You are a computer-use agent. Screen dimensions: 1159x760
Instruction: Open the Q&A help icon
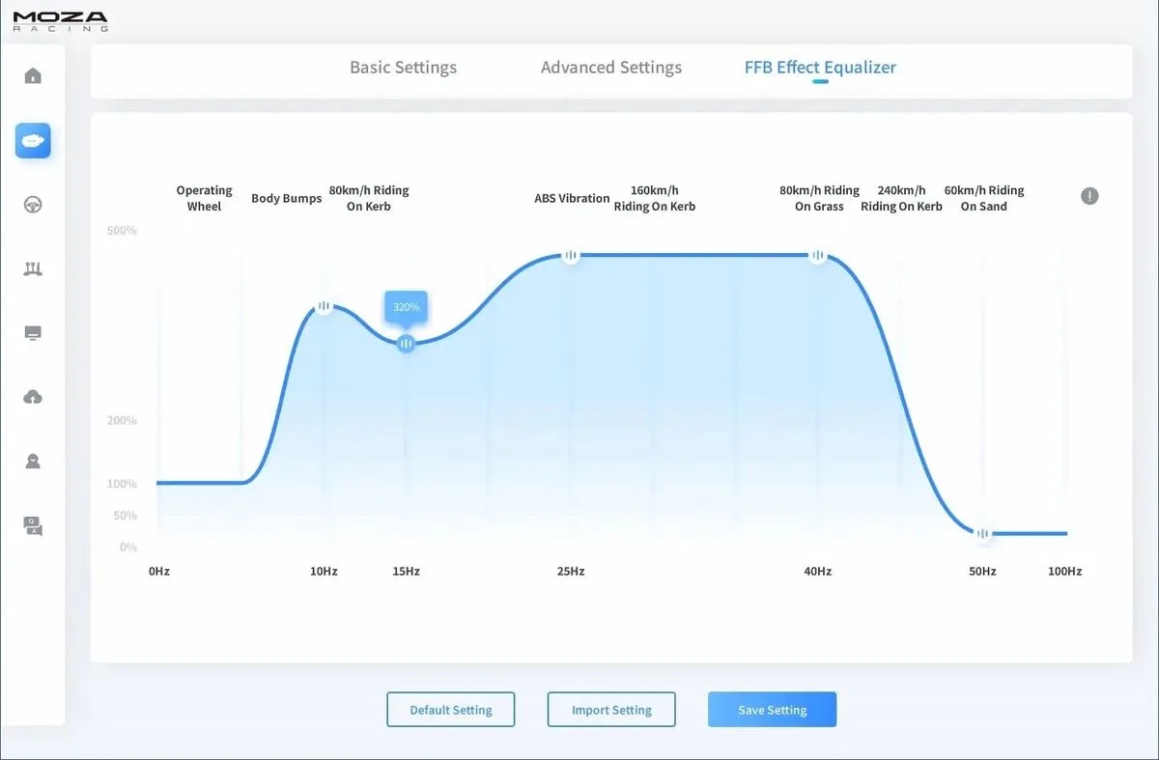click(33, 526)
